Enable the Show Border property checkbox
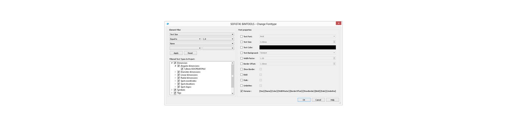 [242, 69]
